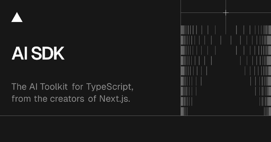Click the large "AI SDK" heading
Screen dimensions: 271x142
pos(38,54)
